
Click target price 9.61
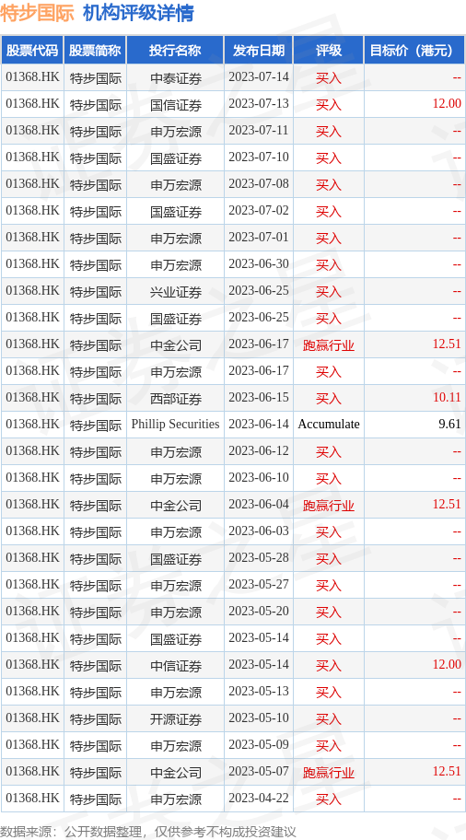point(449,425)
